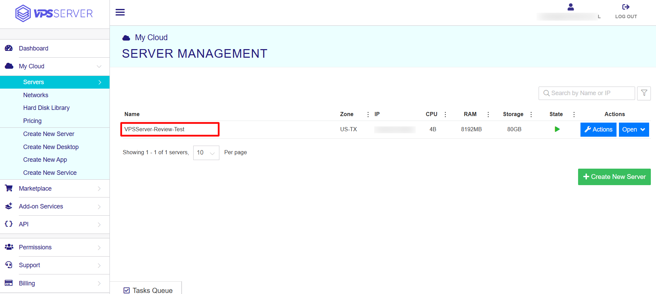The height and width of the screenshot is (294, 656).
Task: Click the 80GB storage cell
Action: coord(514,129)
